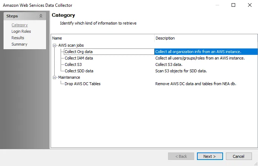Collapse the AWS scan jobs tree node
This screenshot has height=166, width=258.
54,45
